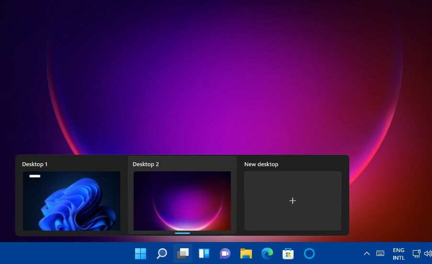Click the Desktop 2 label

[146, 164]
